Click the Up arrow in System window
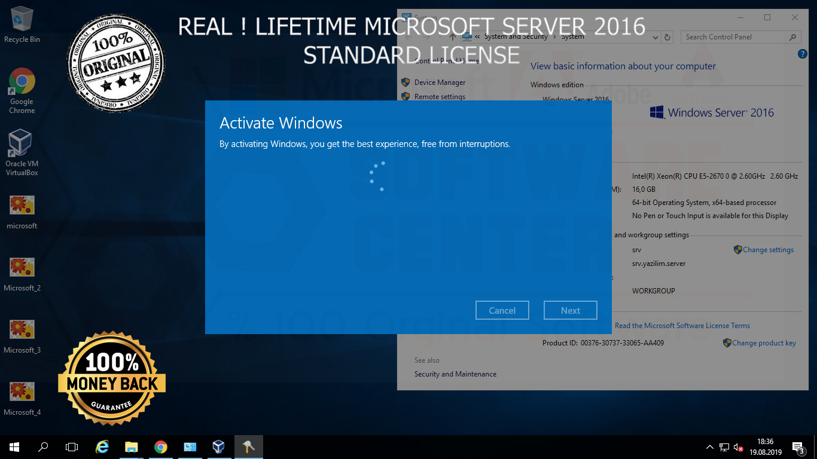The width and height of the screenshot is (817, 459). [453, 37]
